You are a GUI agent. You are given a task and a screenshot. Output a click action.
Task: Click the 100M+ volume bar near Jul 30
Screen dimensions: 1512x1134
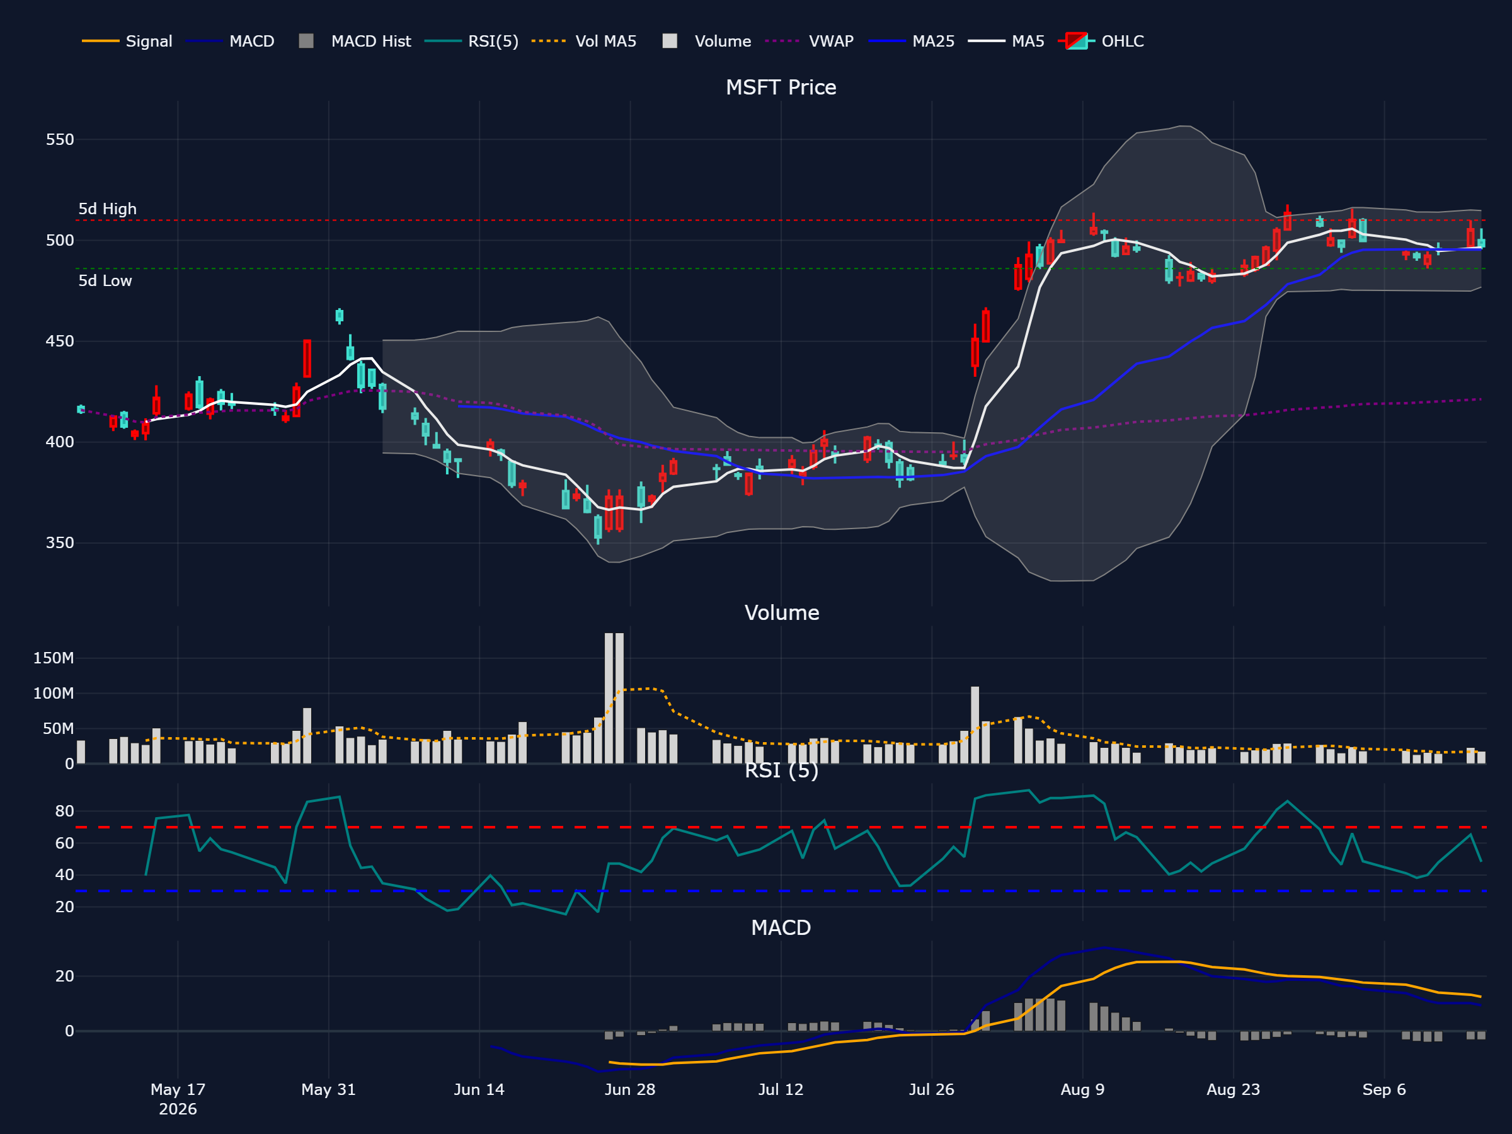click(x=975, y=725)
